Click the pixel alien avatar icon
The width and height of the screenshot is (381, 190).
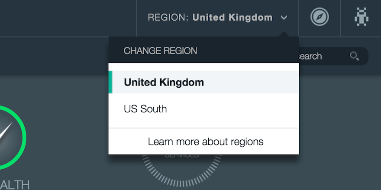[x=361, y=18]
